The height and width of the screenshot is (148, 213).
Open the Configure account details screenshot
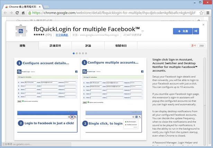click(x=47, y=99)
